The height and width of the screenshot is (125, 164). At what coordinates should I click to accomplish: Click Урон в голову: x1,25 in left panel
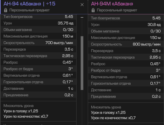tap(21, 111)
